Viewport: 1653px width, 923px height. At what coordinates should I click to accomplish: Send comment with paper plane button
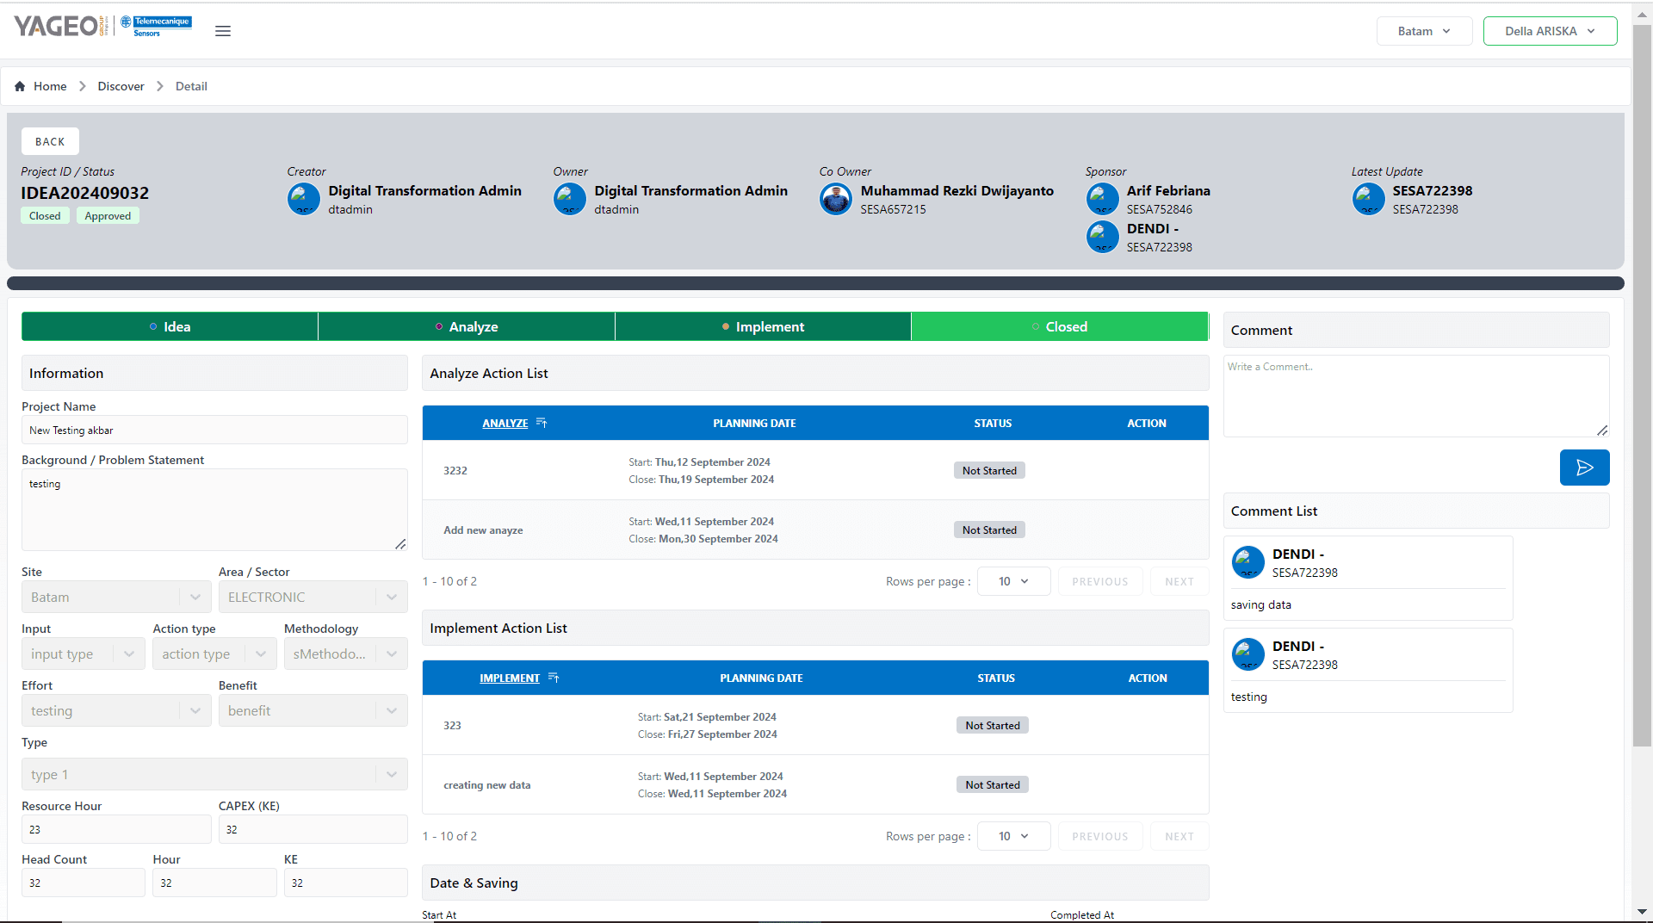click(x=1584, y=468)
